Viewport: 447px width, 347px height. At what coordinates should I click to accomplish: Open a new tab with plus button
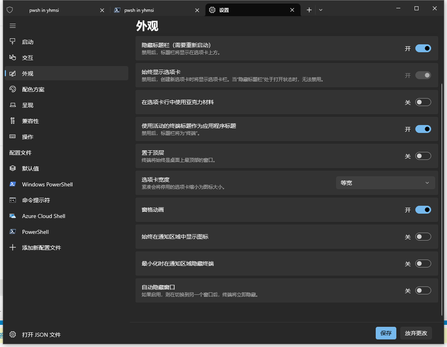309,10
